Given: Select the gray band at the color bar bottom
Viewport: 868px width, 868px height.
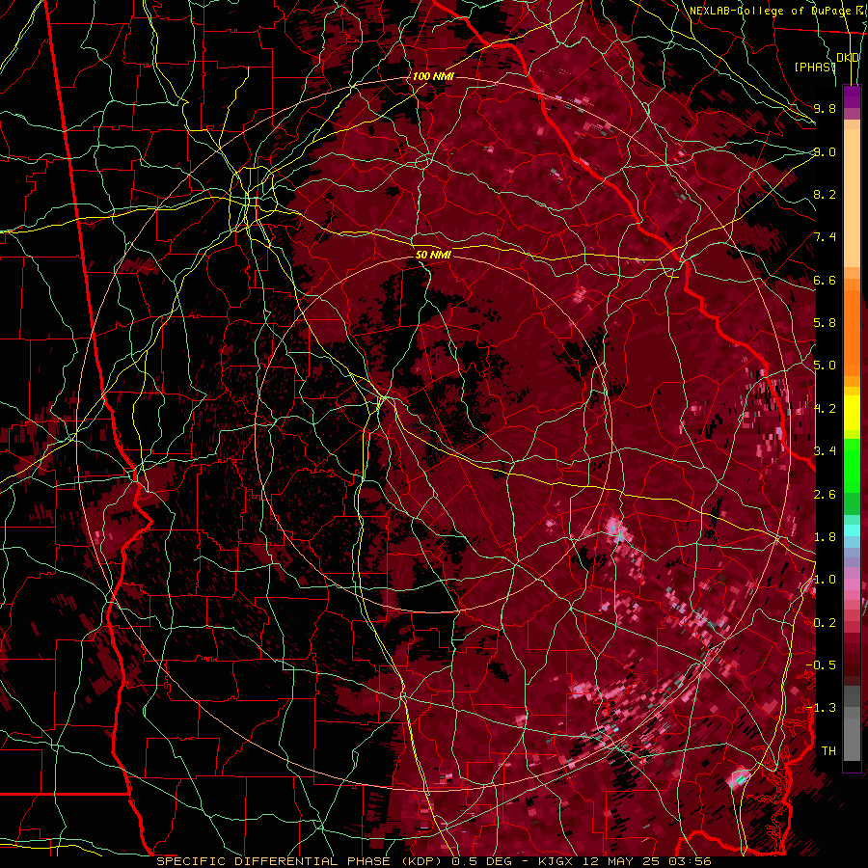Looking at the screenshot, I should 852,723.
